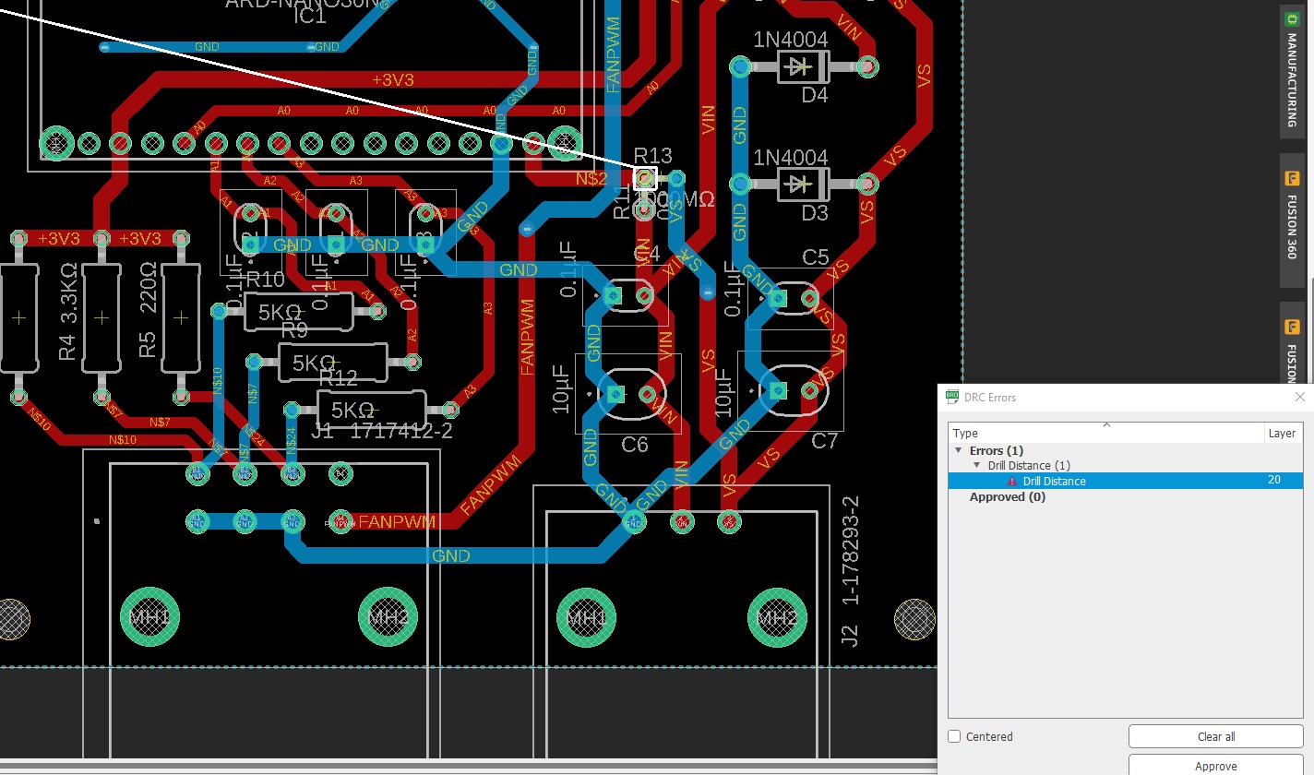Sort errors by the Type column header
This screenshot has height=775, width=1314.
pos(1106,433)
